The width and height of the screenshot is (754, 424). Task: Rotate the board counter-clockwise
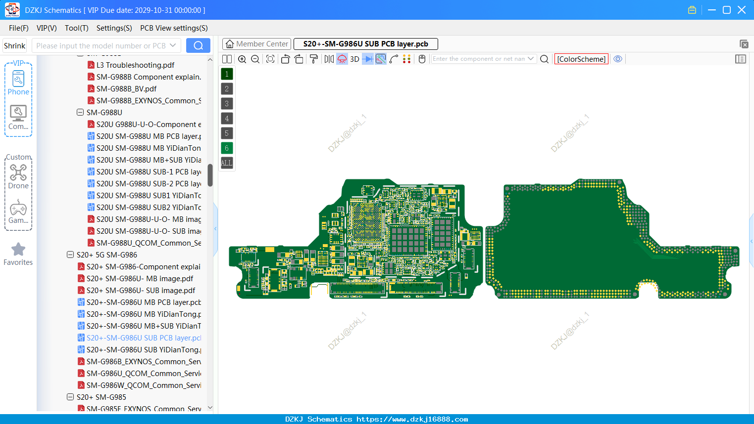click(285, 59)
